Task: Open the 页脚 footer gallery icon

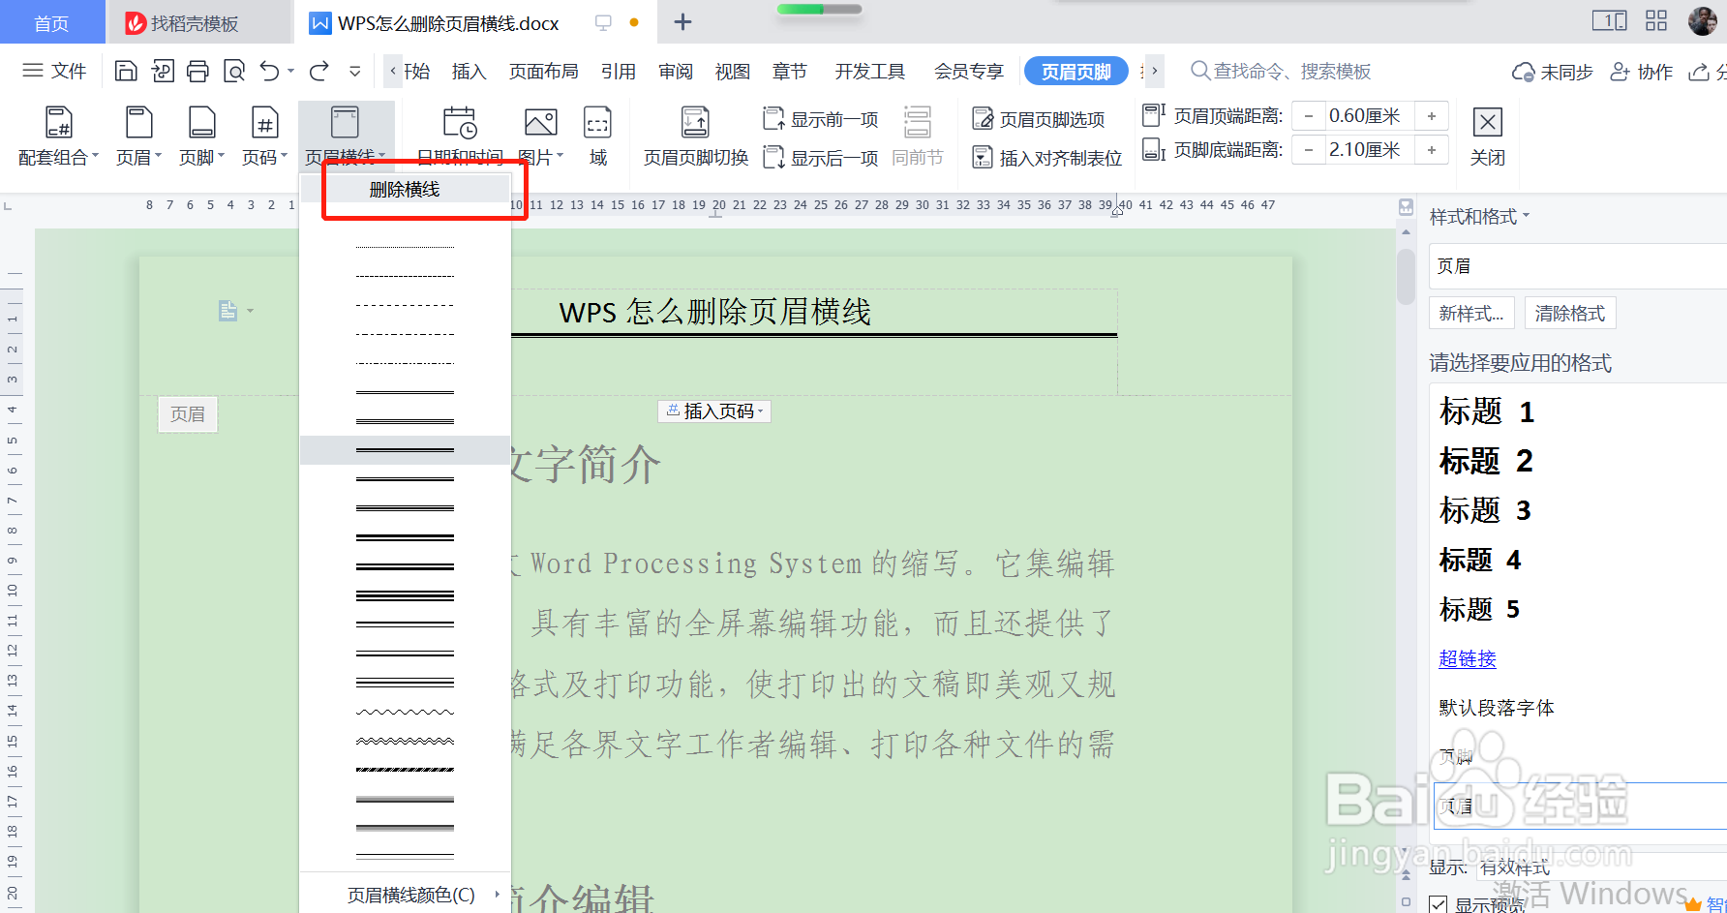Action: point(202,123)
